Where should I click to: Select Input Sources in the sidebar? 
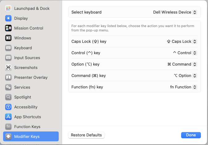(27, 58)
